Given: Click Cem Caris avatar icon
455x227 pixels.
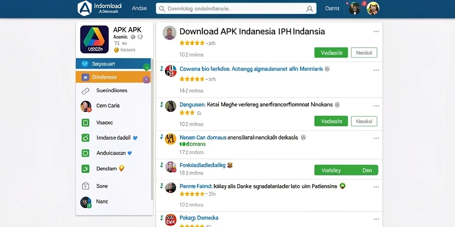Looking at the screenshot, I should pos(86,106).
